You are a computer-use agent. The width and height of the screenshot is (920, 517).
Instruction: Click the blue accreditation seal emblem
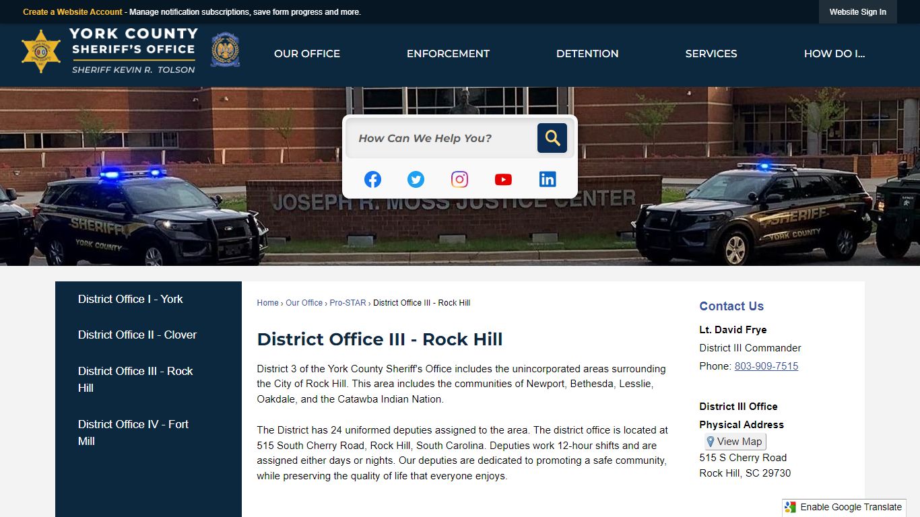tap(225, 50)
